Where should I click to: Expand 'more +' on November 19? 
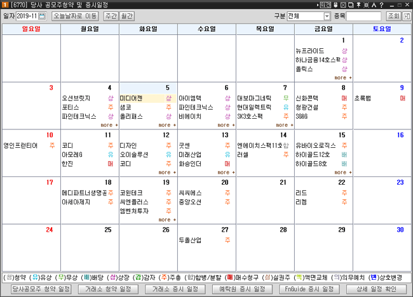(167, 220)
